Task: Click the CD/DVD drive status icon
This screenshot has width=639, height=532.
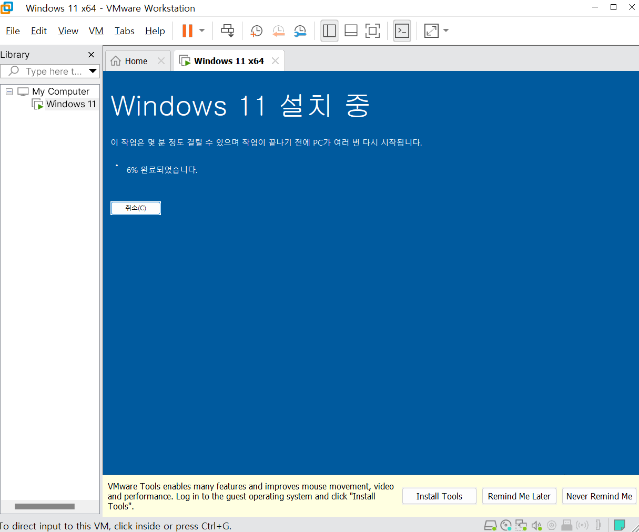Action: [x=506, y=525]
